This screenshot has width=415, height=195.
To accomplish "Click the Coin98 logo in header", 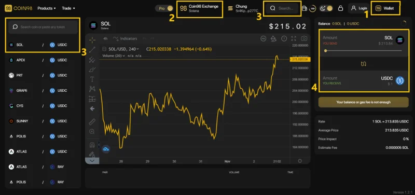I will [19, 8].
